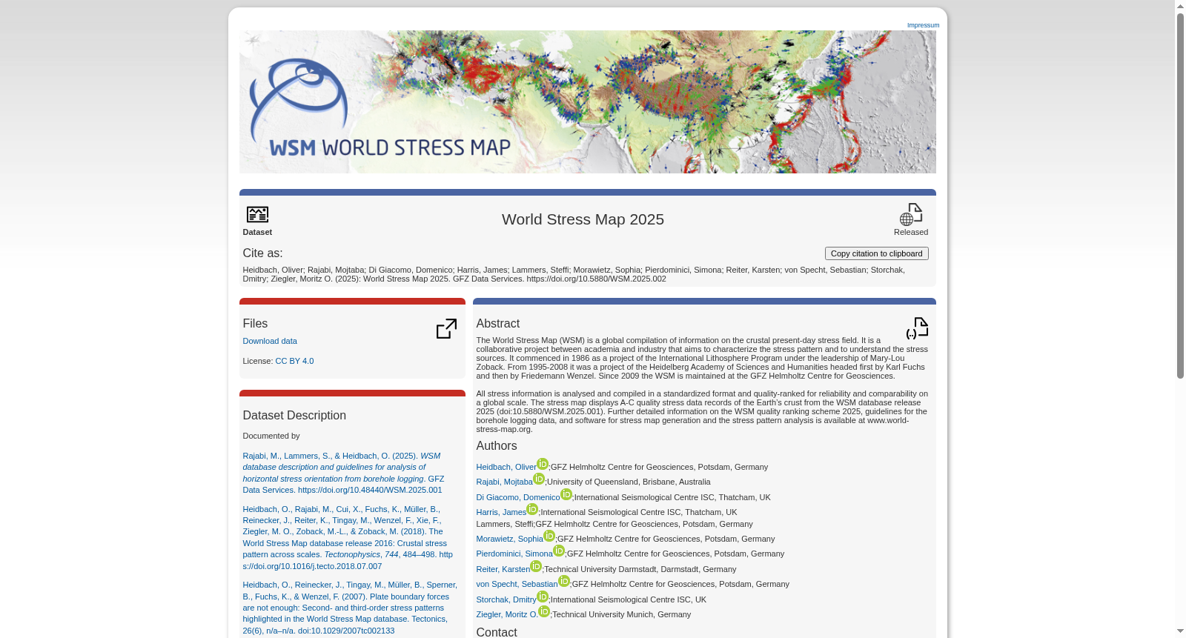The width and height of the screenshot is (1186, 638).
Task: Open Heidbach et al. 2007 Tectonics reference
Action: (x=350, y=608)
